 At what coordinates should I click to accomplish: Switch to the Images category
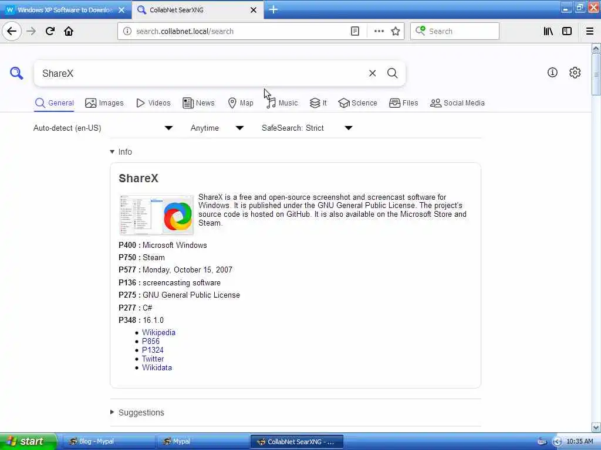pyautogui.click(x=104, y=103)
